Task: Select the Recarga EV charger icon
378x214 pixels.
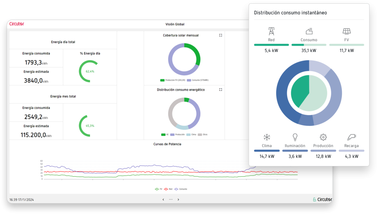Action: [351, 137]
